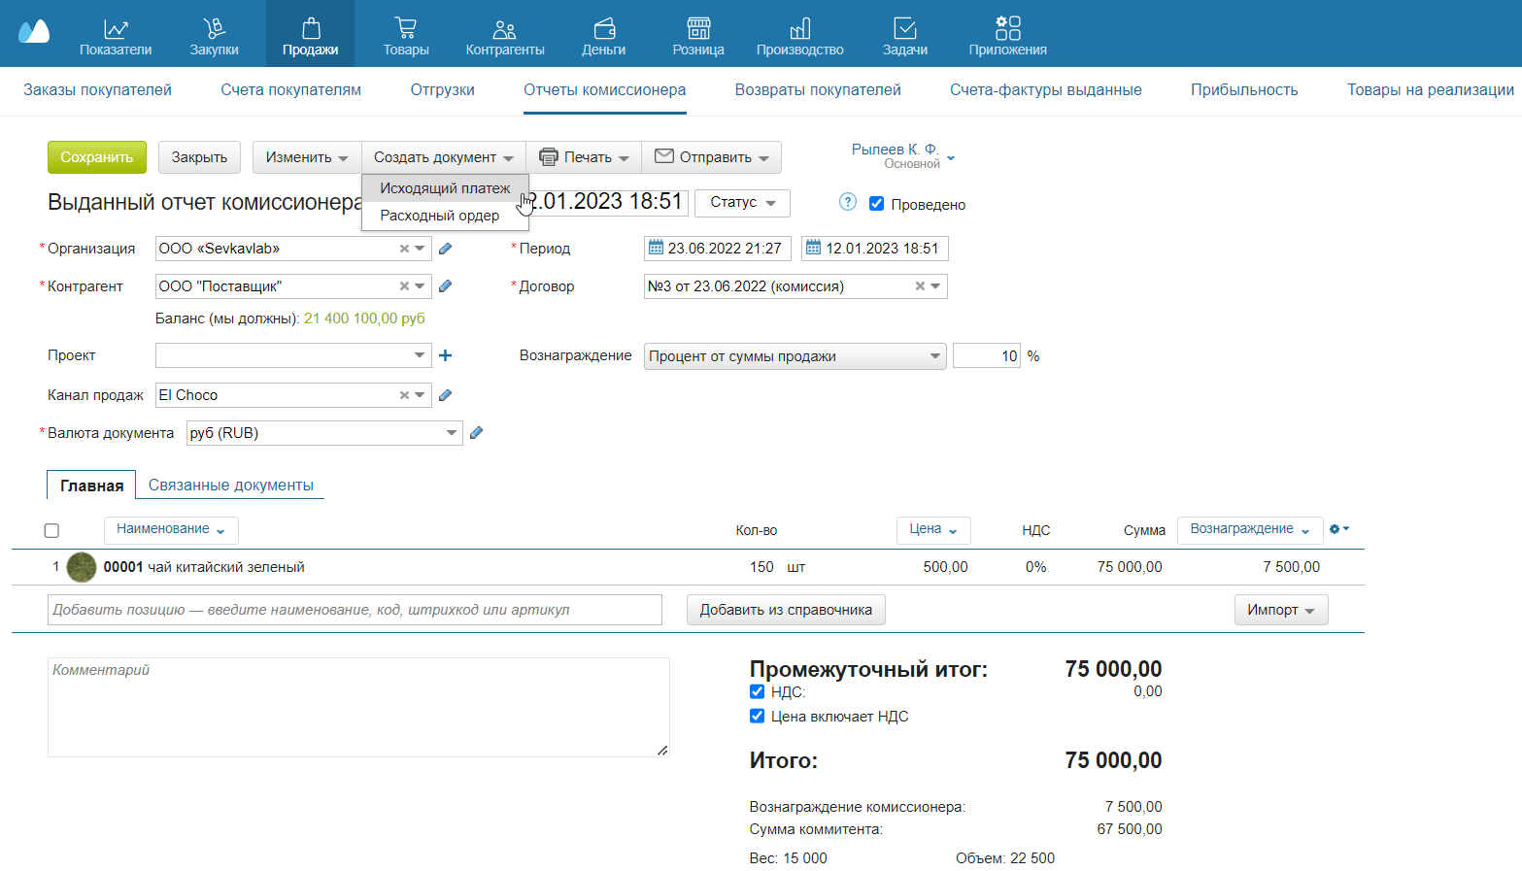Click the edit pencil beside Валюта документа
This screenshot has height=871, width=1522.
pos(476,433)
